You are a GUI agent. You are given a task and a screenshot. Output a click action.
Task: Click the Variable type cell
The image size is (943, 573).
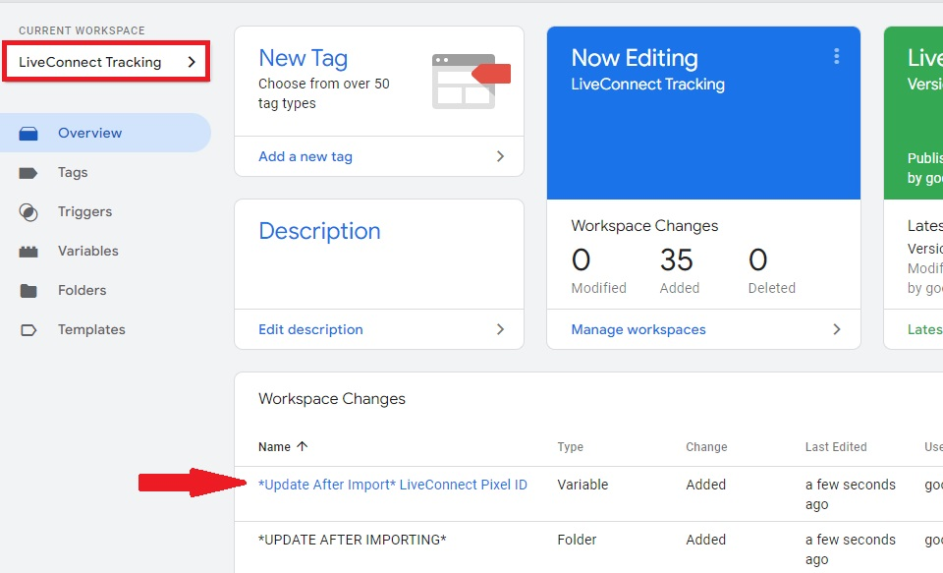click(582, 485)
